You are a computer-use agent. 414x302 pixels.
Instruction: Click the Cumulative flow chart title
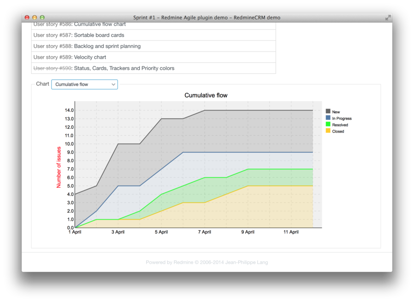(x=206, y=95)
